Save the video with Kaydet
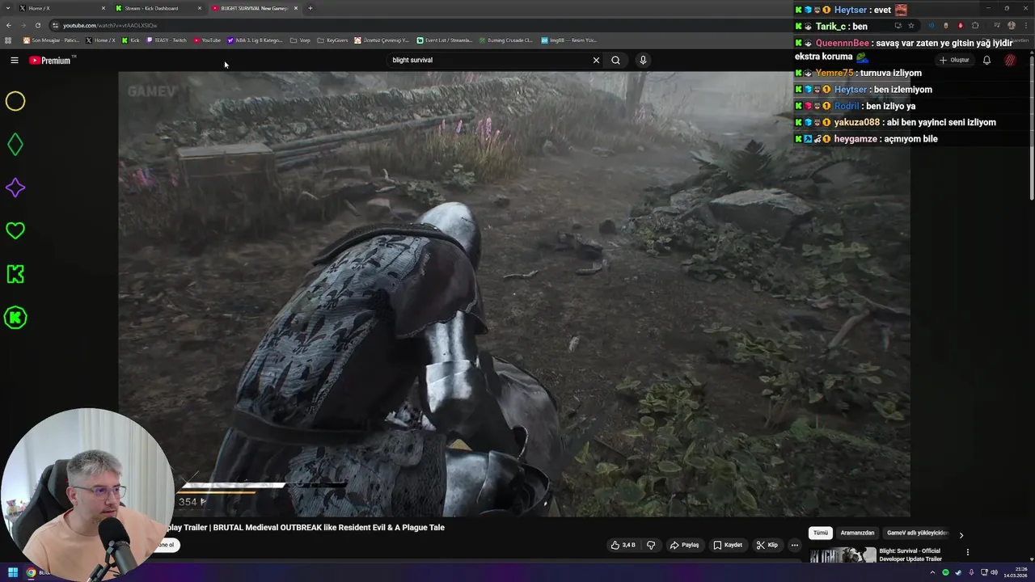The width and height of the screenshot is (1035, 582). (x=728, y=545)
